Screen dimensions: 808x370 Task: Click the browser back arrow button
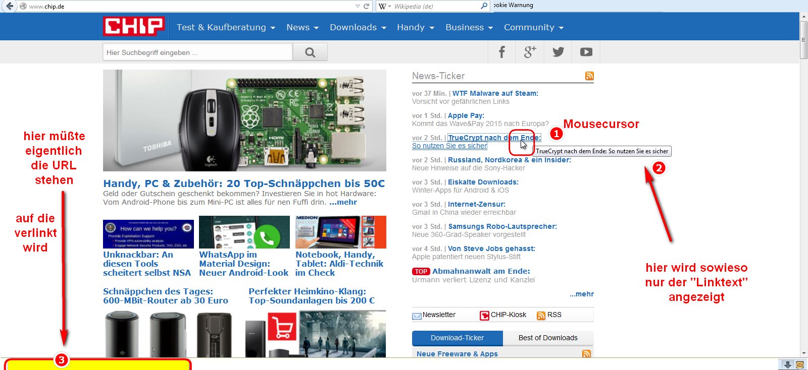9,6
